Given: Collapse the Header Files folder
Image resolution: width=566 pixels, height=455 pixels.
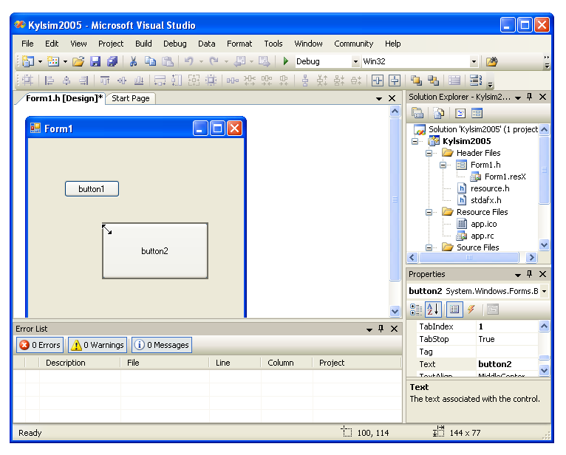Looking at the screenshot, I should [x=429, y=153].
